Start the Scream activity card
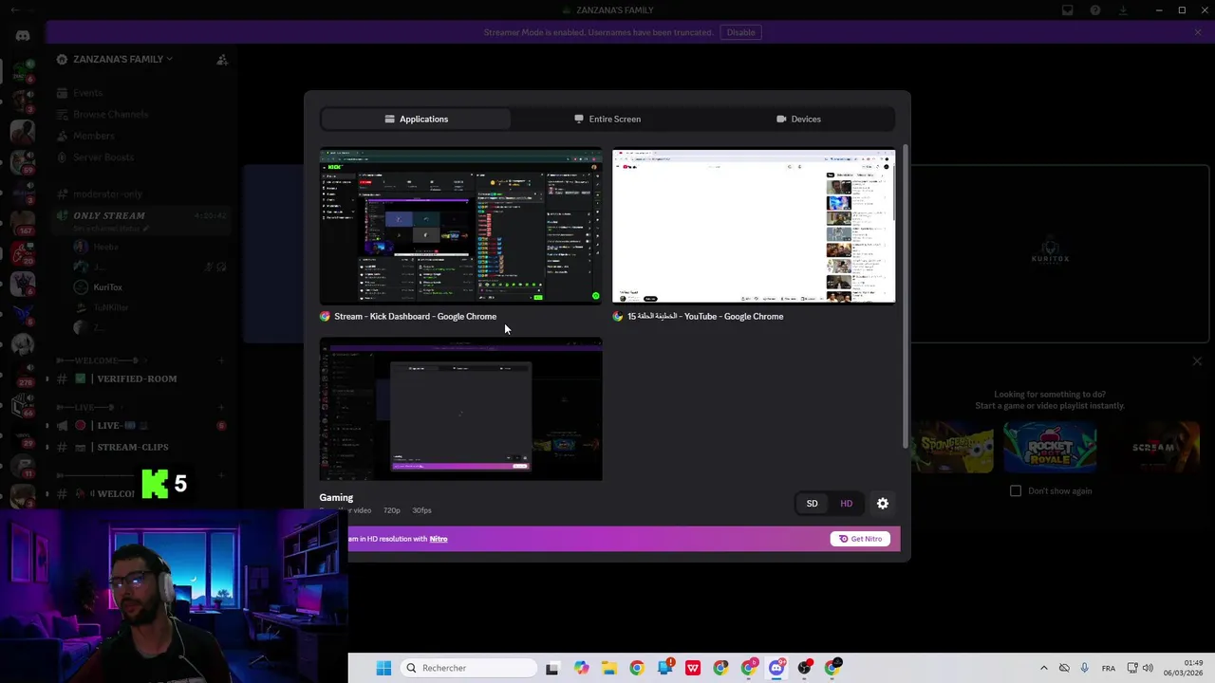The image size is (1215, 683). pyautogui.click(x=1154, y=448)
